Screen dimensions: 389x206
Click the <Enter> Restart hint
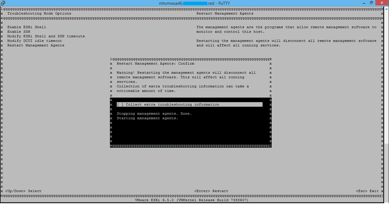click(x=211, y=191)
